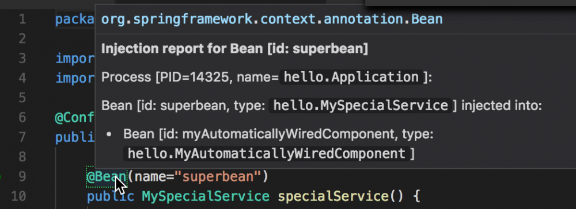Click hello.MyAutomaticallyWiredComponent type in hover

point(266,154)
